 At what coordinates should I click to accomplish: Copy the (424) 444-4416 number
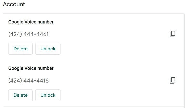pos(172,80)
